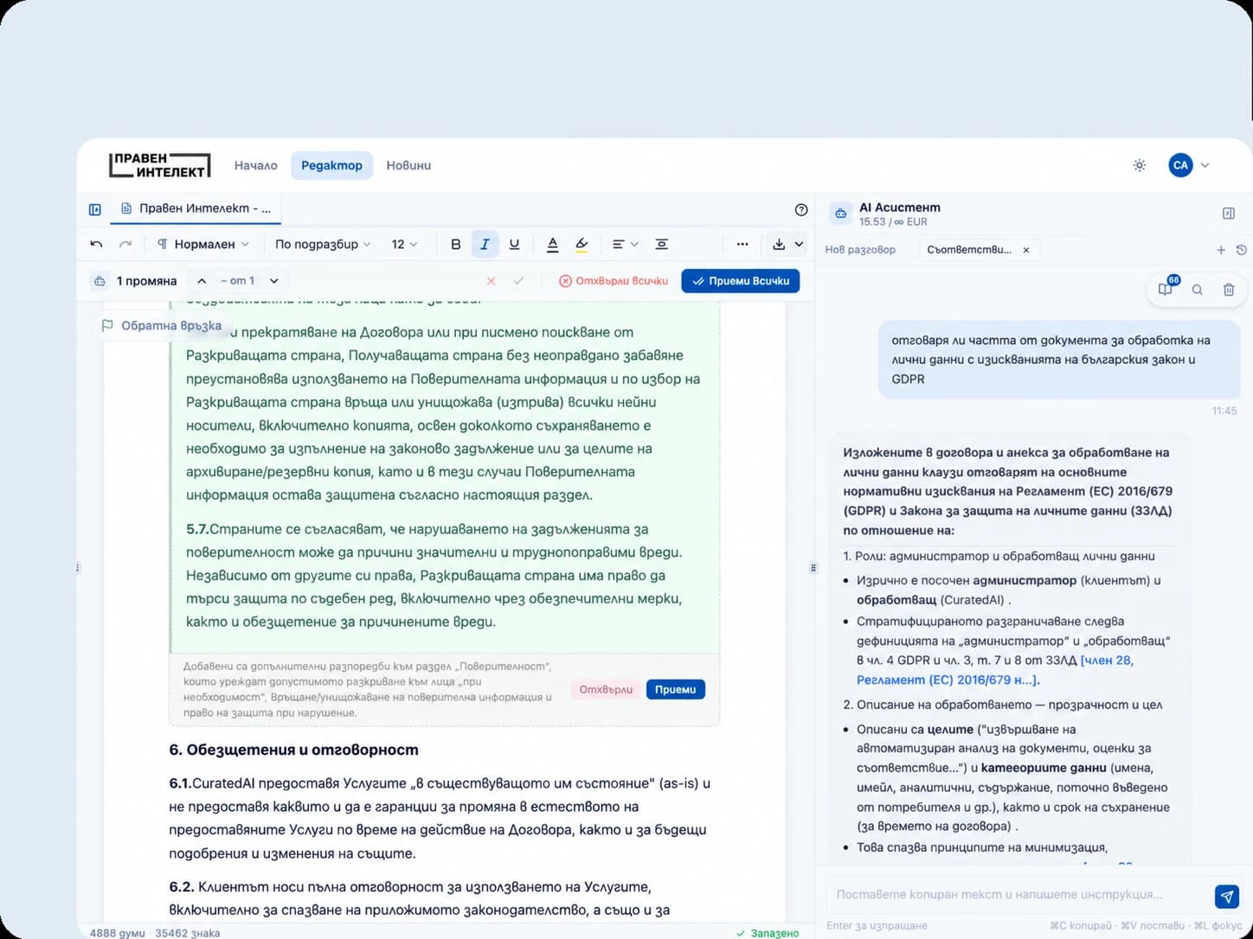1253x939 pixels.
Task: Click the Запазено saved status indicator
Action: 768,933
